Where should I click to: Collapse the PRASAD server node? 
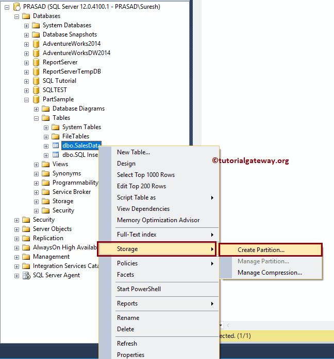(x=7, y=7)
